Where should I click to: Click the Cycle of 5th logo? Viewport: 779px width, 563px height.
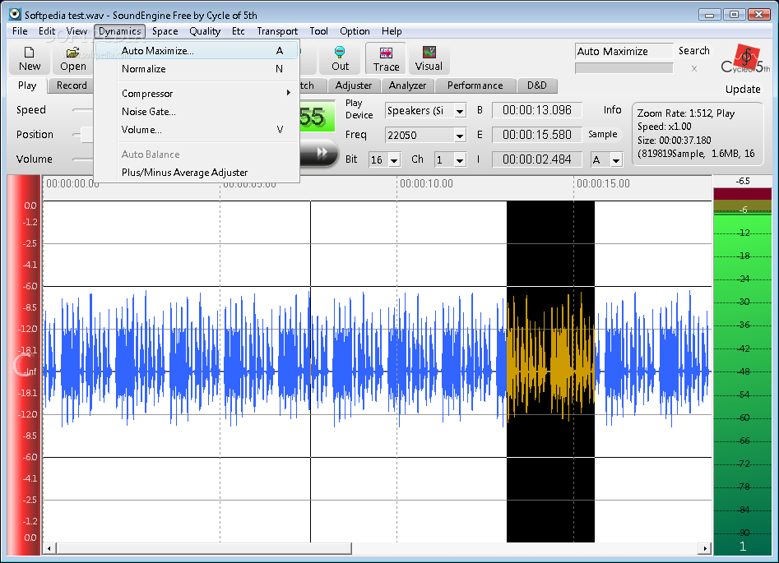745,59
